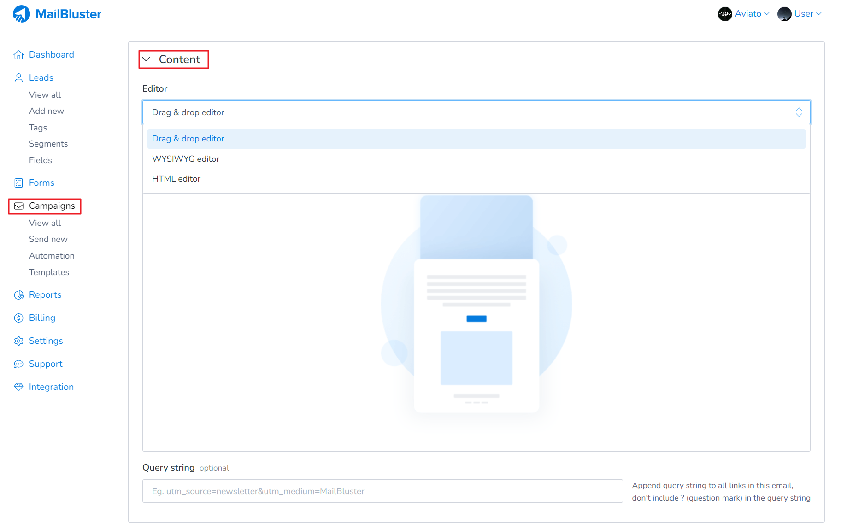
Task: Focus the Query string input field
Action: point(382,491)
